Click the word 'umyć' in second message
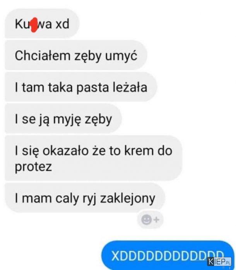Image resolution: width=236 pixels, height=270 pixels. 121,56
